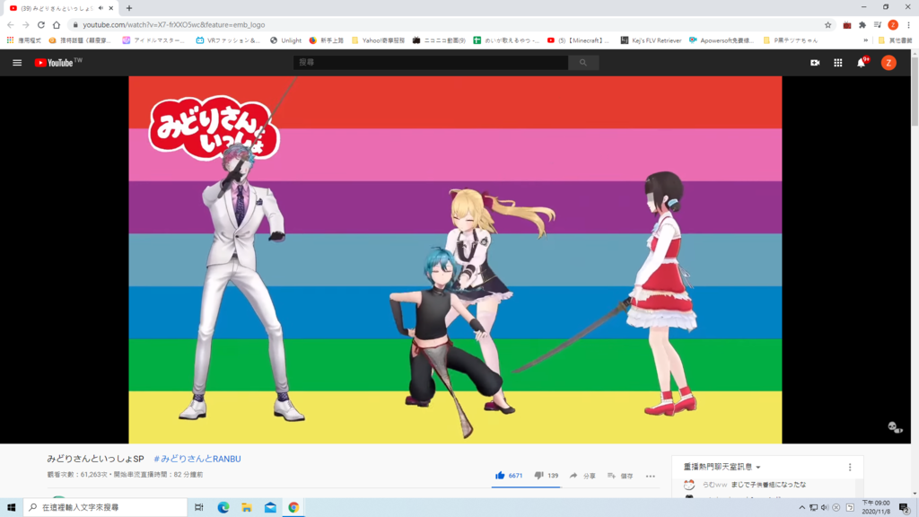Open the YouTube notifications bell
919x517 pixels.
click(x=862, y=63)
